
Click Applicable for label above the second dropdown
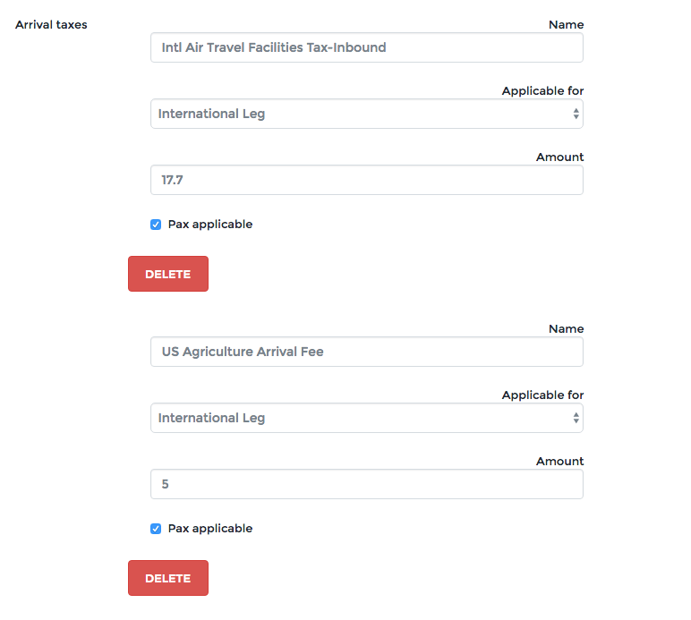pyautogui.click(x=542, y=395)
